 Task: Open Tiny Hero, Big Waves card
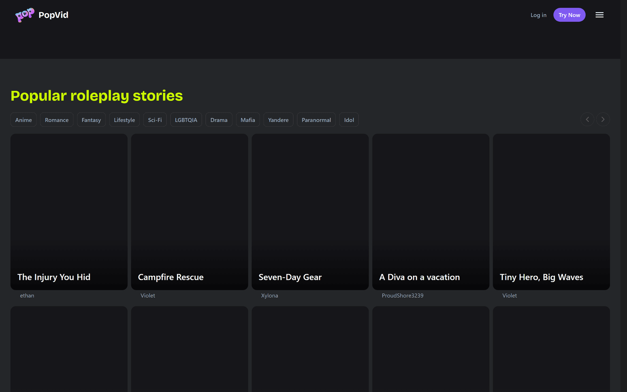pyautogui.click(x=551, y=212)
